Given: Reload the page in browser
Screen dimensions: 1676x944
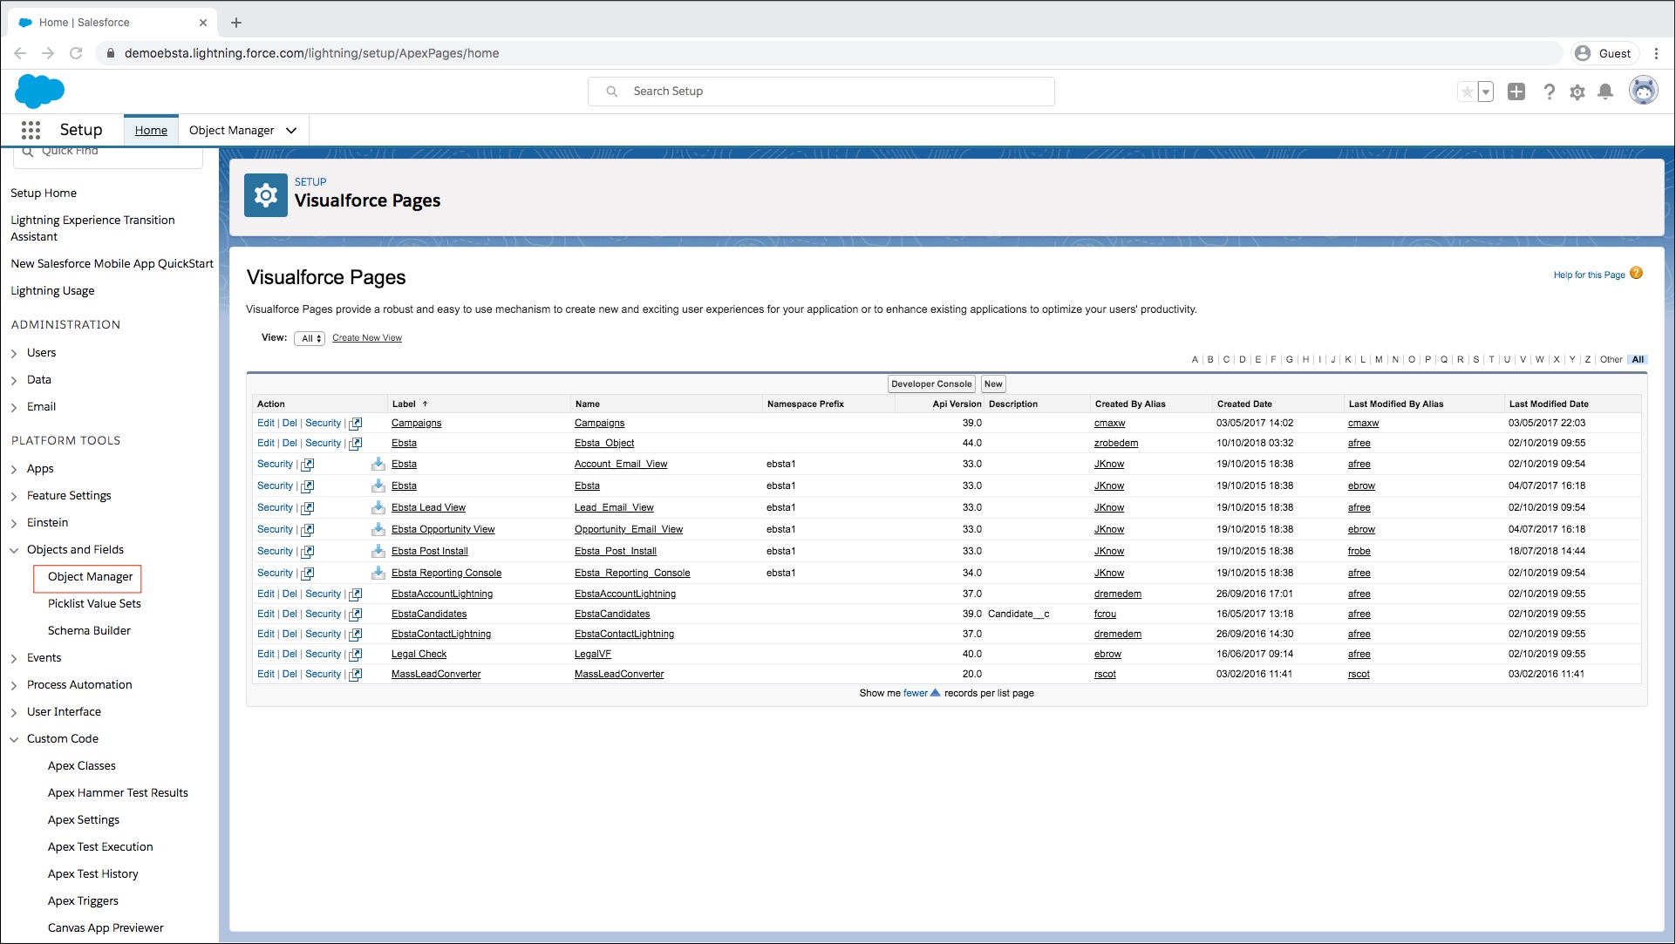Looking at the screenshot, I should pyautogui.click(x=76, y=53).
